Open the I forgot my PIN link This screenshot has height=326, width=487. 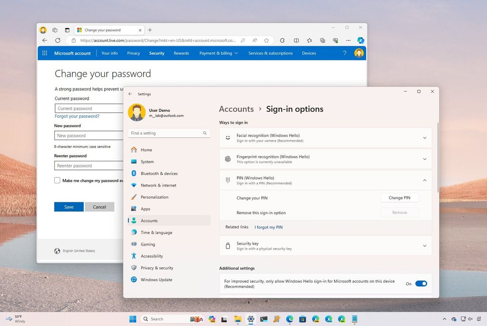tap(268, 227)
